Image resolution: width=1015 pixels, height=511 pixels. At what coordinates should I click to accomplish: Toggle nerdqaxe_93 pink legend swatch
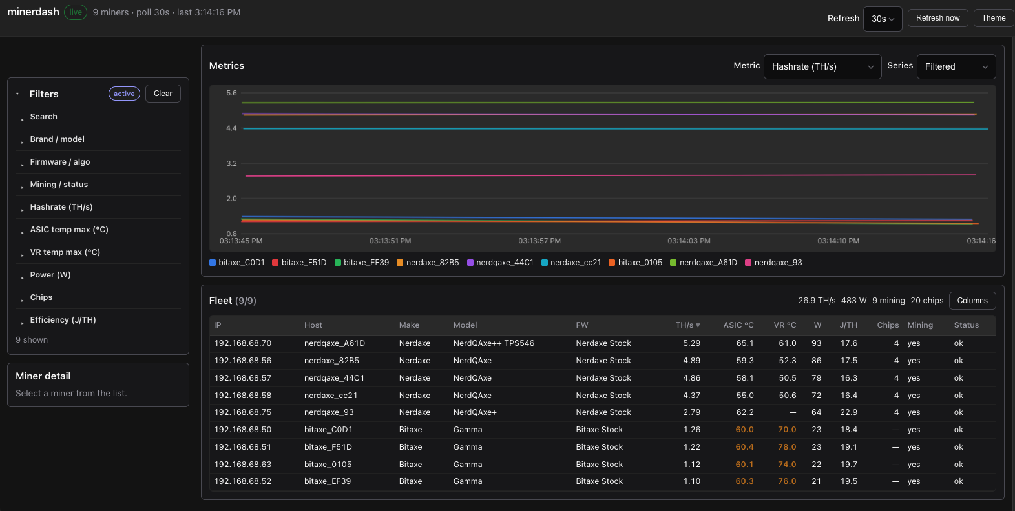click(748, 263)
